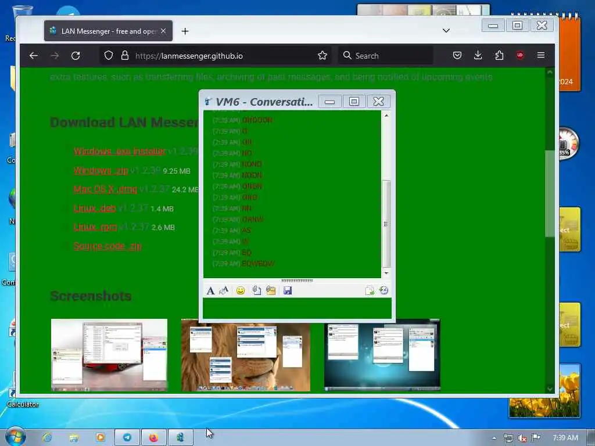This screenshot has width=595, height=446.
Task: Close the LAN Messenger tab
Action: [x=163, y=31]
